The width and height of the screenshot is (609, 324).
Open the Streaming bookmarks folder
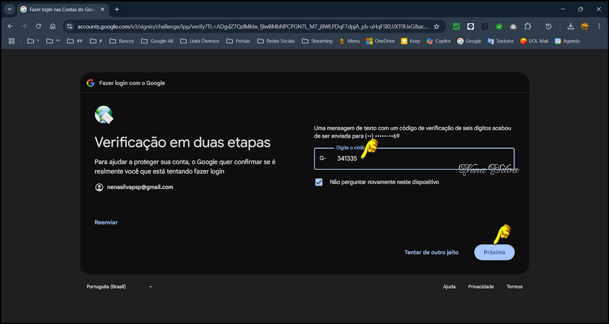pyautogui.click(x=317, y=41)
